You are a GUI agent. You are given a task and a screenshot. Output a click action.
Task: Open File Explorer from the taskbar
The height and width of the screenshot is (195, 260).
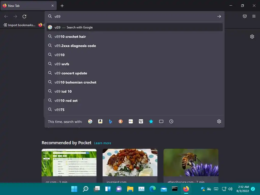click(x=130, y=189)
